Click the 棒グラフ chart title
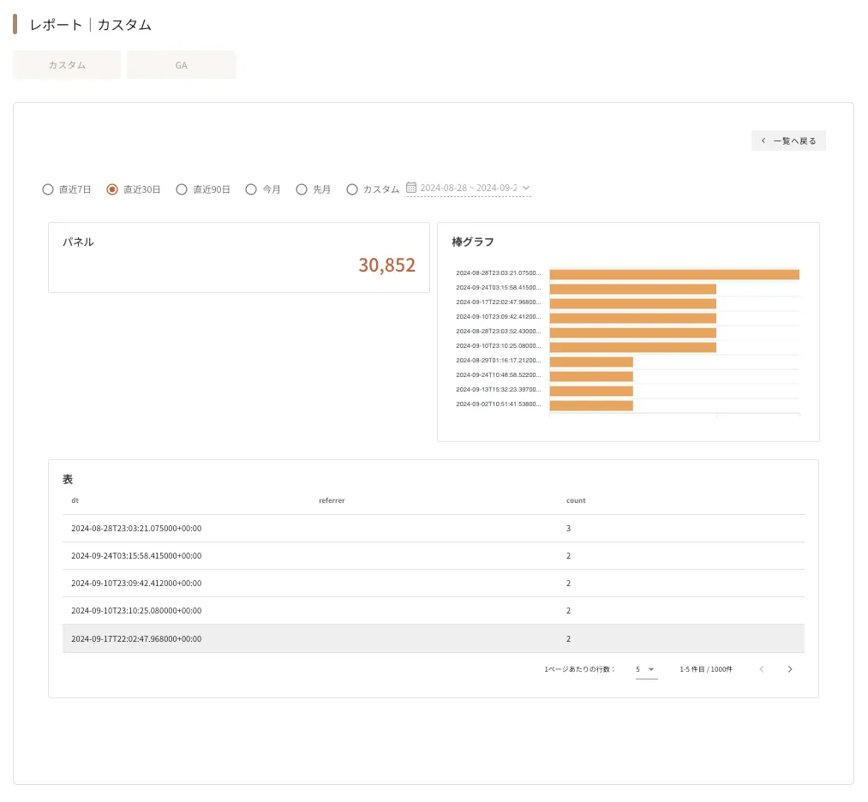868x802 pixels. tap(473, 242)
